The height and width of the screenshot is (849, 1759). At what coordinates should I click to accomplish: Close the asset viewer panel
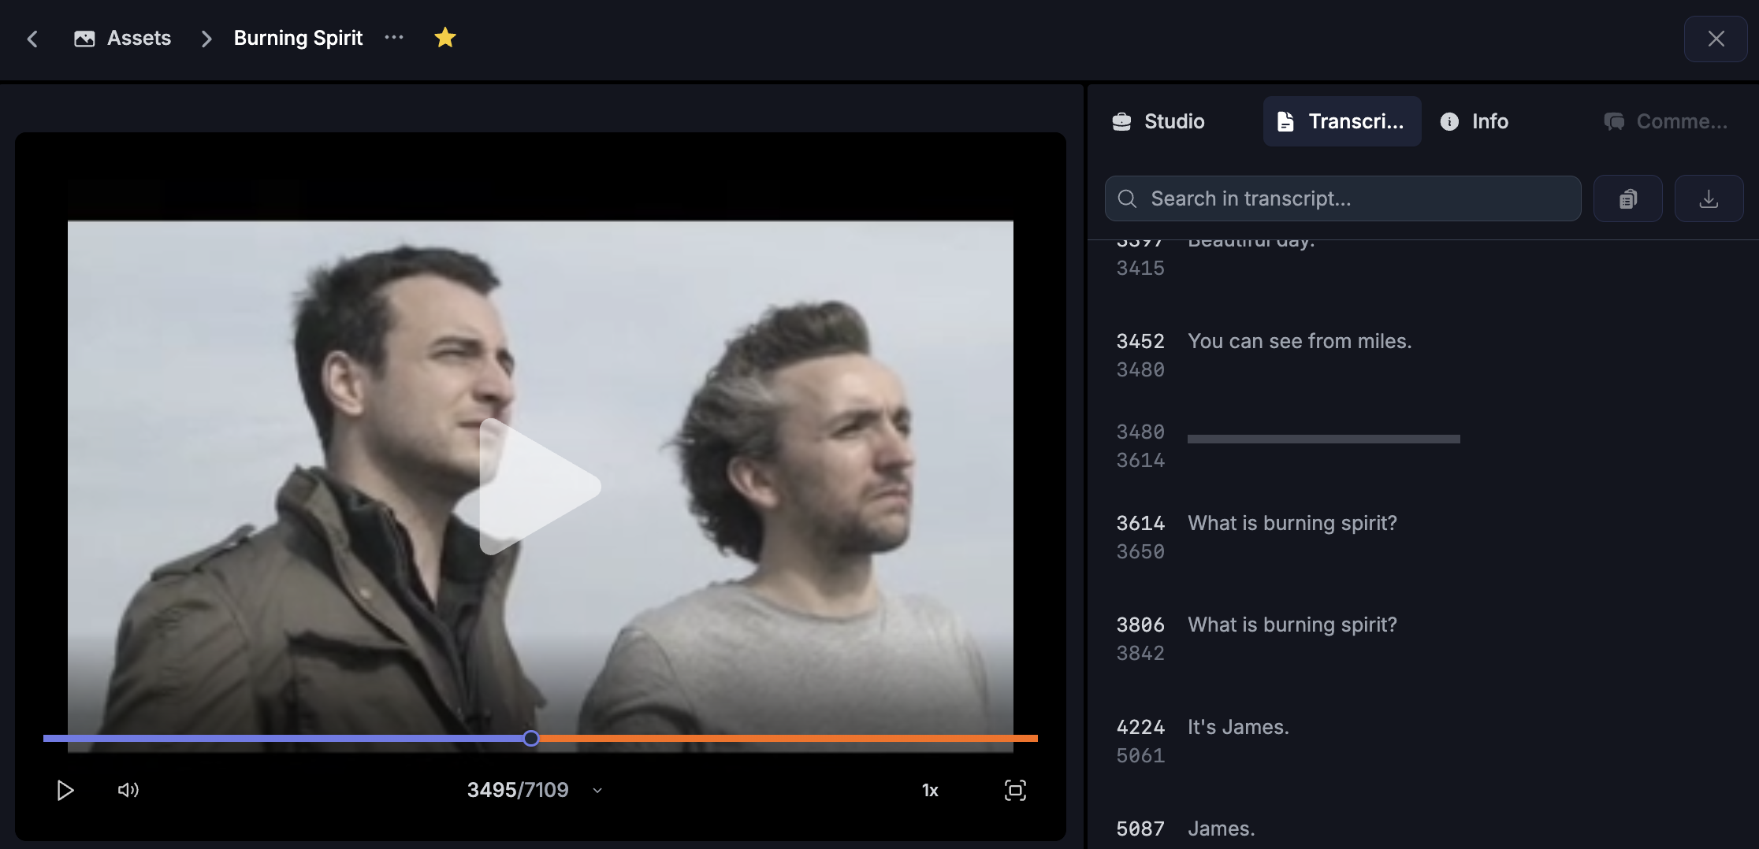pos(1716,39)
